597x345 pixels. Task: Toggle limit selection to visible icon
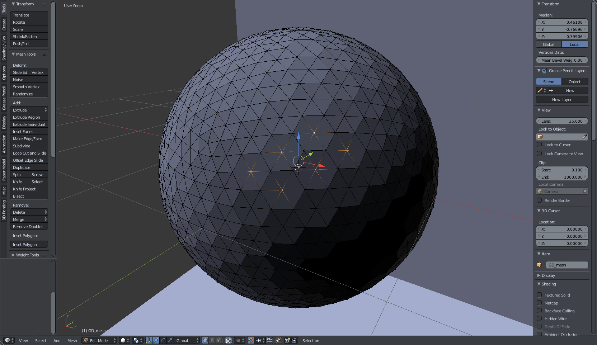pos(229,341)
